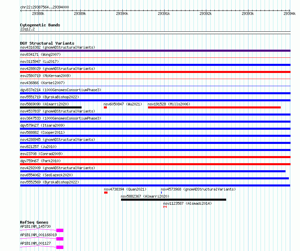The image size is (300, 251).
Task: Select dgv579n27 (Itsara2009) label
Action: pyautogui.click(x=42, y=125)
